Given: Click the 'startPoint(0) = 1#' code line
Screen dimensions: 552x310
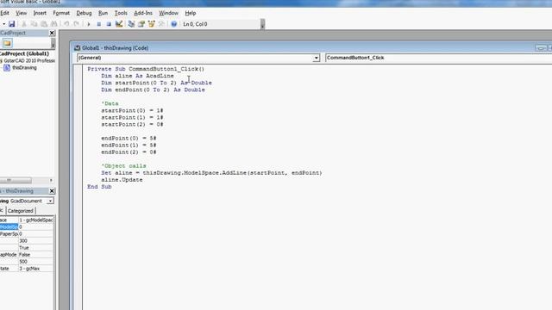Looking at the screenshot, I should tap(132, 111).
